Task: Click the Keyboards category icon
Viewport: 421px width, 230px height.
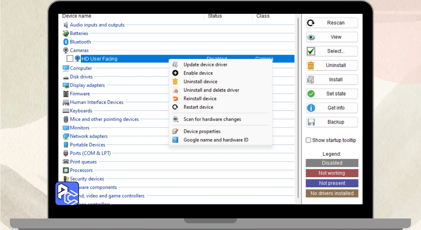Action: (66, 111)
